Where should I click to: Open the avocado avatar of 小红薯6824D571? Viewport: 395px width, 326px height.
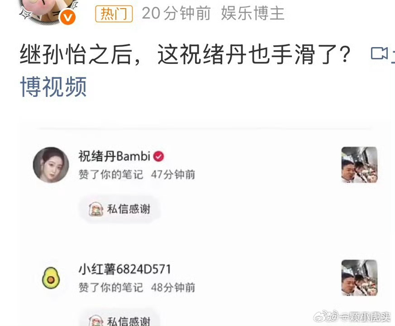[51, 278]
